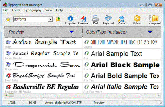Select the Galleria Sample Text preview
This screenshot has width=165, height=107.
coord(124,42)
